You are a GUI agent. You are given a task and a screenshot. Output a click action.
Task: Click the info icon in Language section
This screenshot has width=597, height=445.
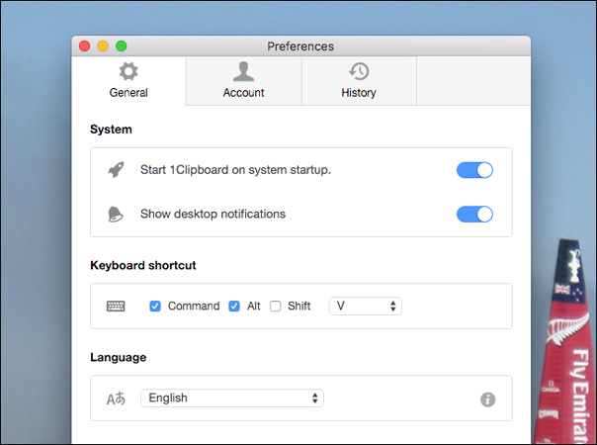487,400
